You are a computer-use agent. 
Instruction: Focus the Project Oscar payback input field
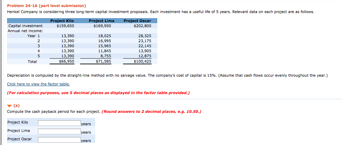click(59, 140)
